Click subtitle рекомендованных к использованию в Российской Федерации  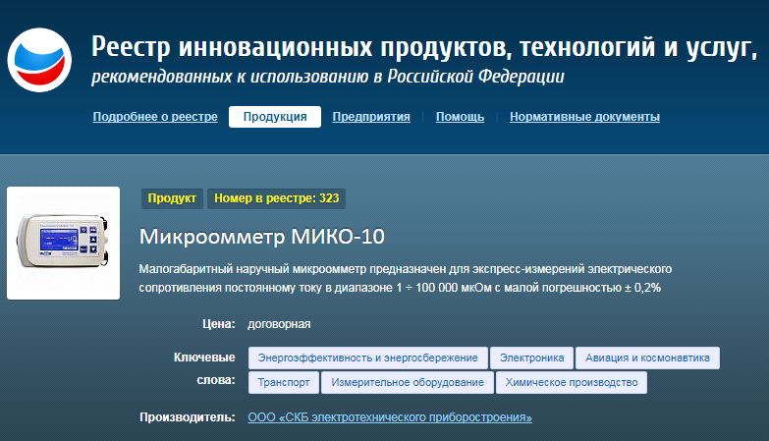pyautogui.click(x=328, y=77)
